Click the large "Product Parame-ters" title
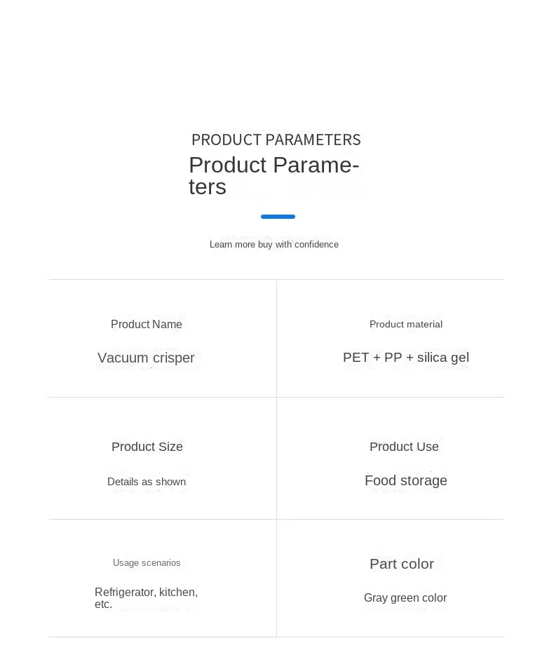This screenshot has height=669, width=554. [273, 175]
